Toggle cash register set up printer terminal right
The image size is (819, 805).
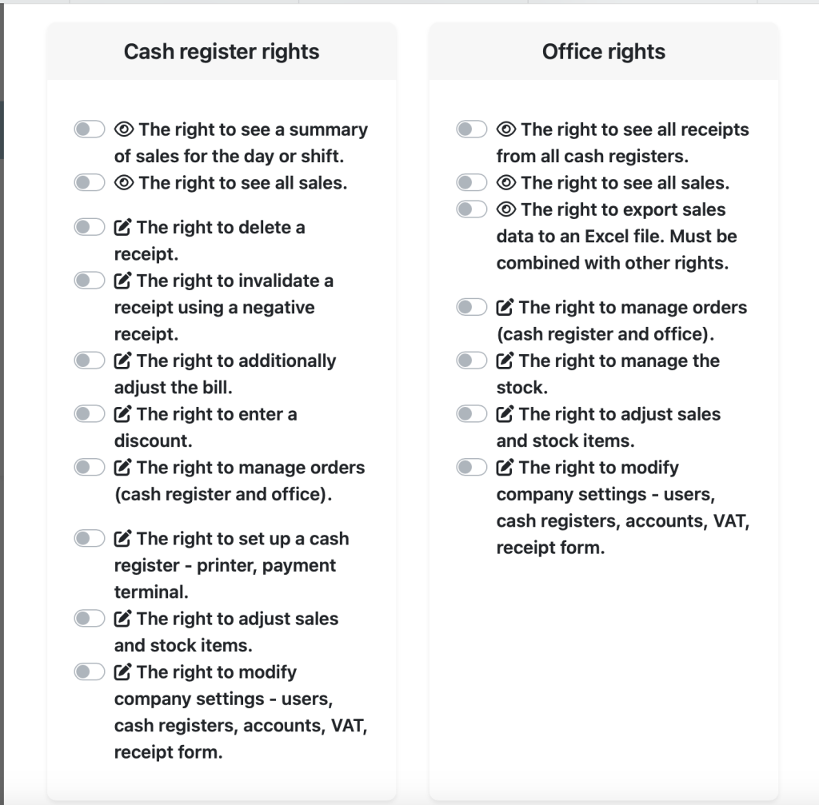click(x=90, y=538)
